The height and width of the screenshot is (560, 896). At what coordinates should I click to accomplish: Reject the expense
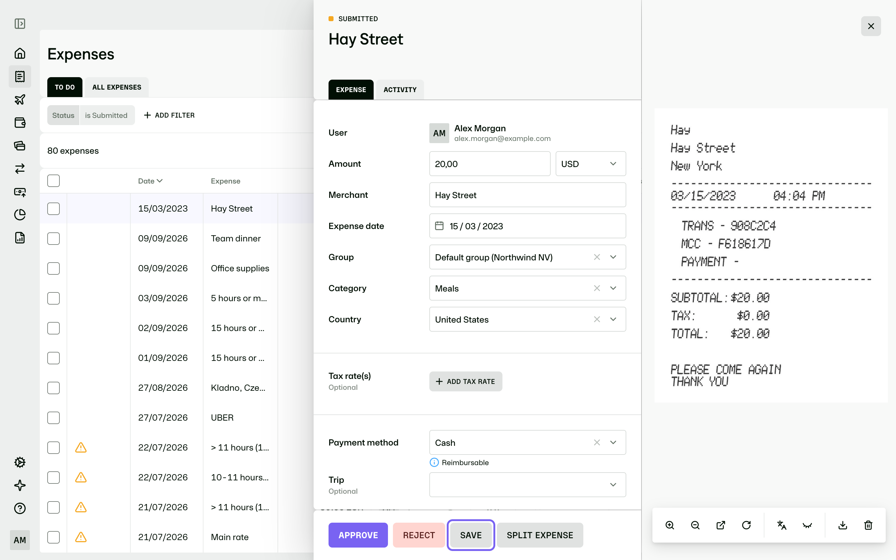point(419,535)
